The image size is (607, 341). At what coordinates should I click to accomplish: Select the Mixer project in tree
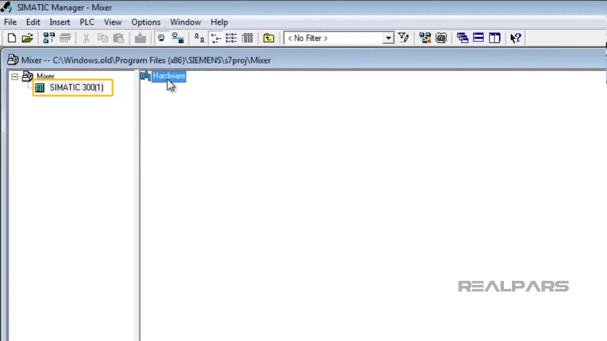click(x=45, y=76)
